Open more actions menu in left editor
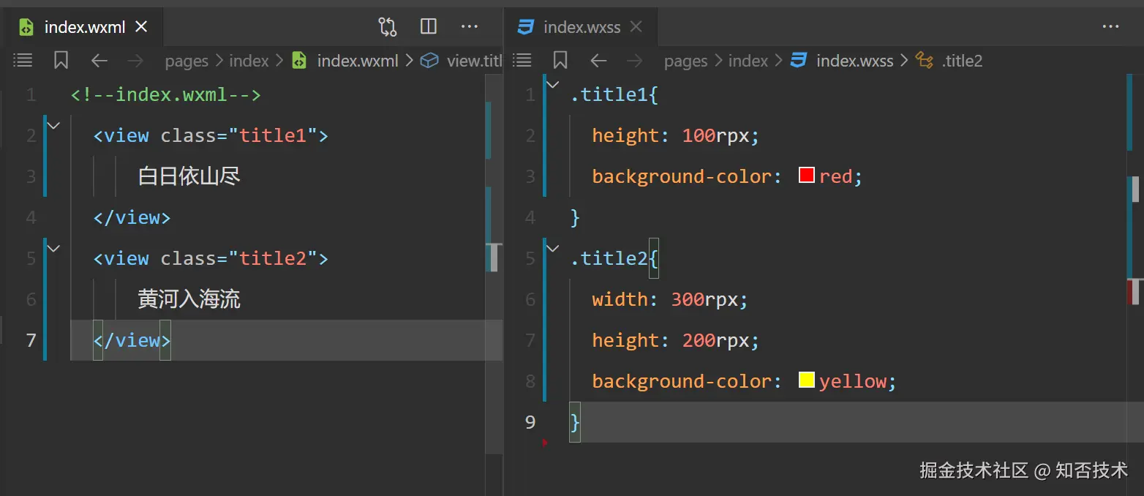1144x496 pixels. pos(470,27)
